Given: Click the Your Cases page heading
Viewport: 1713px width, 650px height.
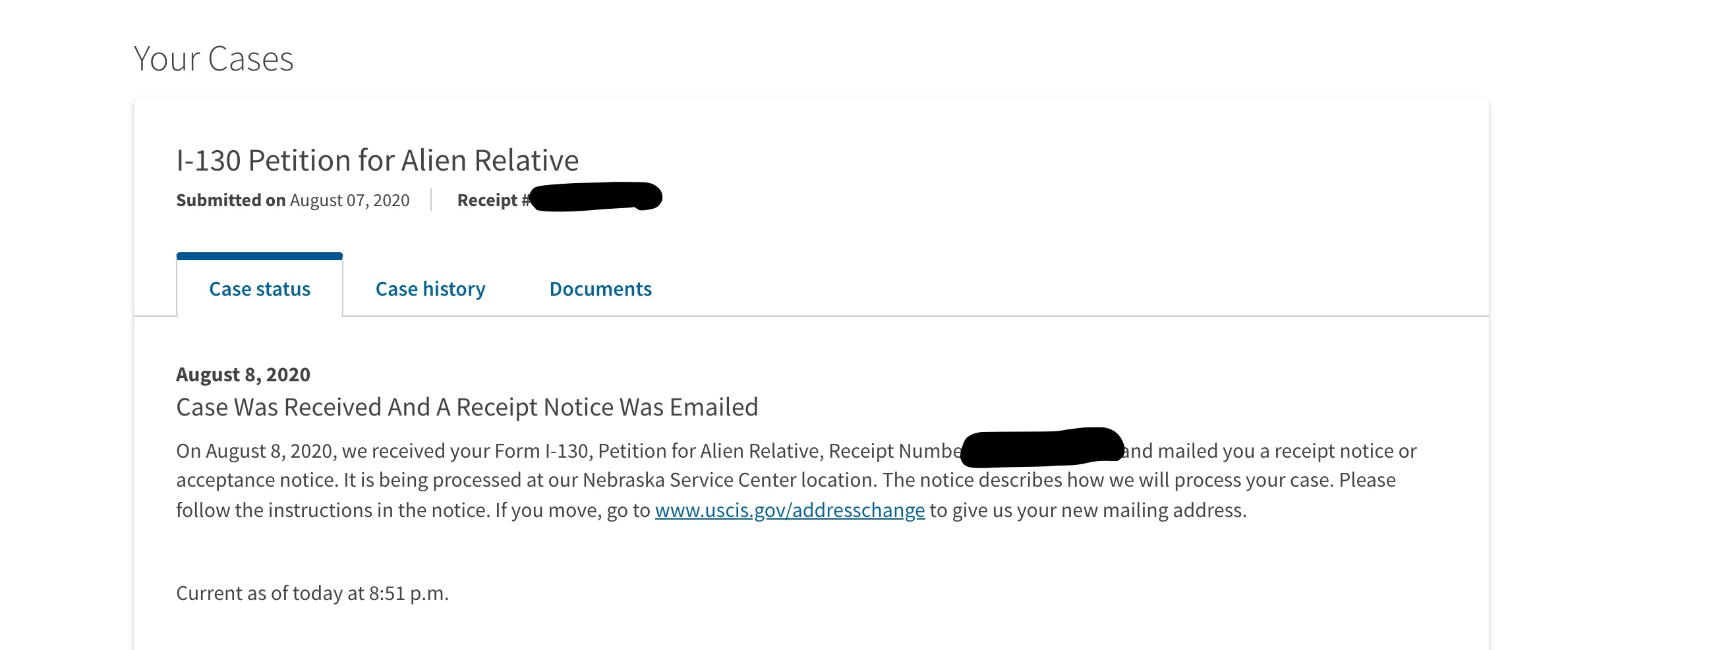Looking at the screenshot, I should coord(214,59).
